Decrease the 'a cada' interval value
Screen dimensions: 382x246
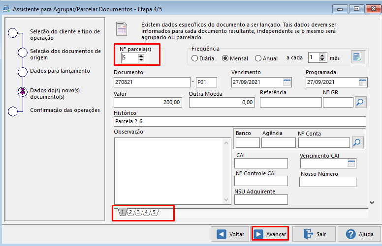click(322, 59)
